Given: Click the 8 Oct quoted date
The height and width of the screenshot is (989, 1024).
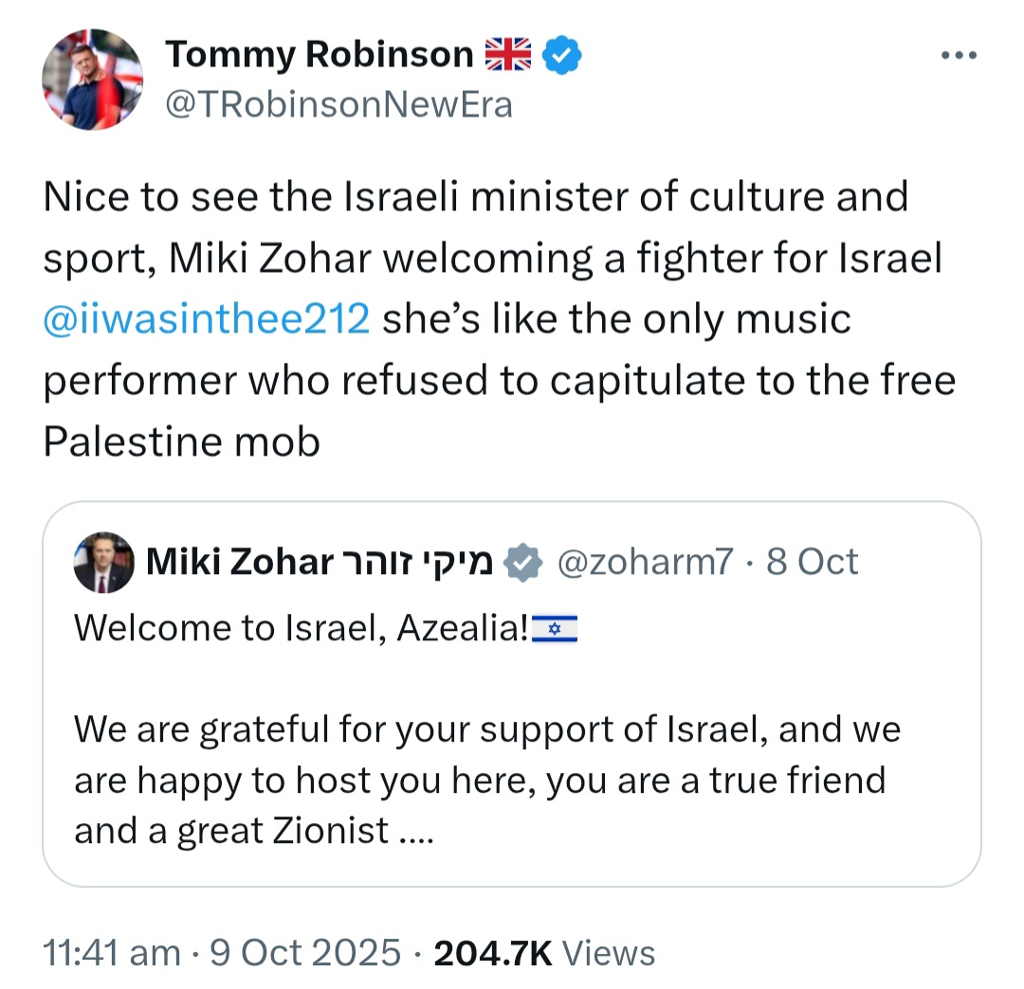Looking at the screenshot, I should (x=812, y=562).
